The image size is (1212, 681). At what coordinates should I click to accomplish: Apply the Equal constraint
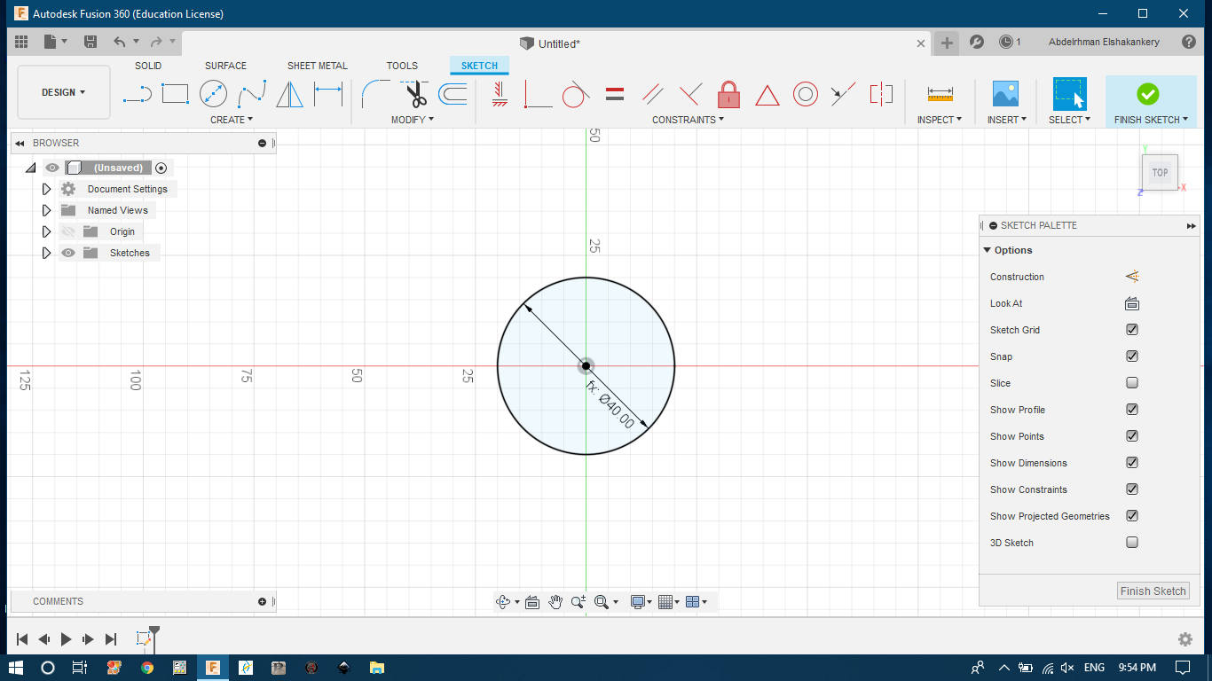(x=614, y=93)
